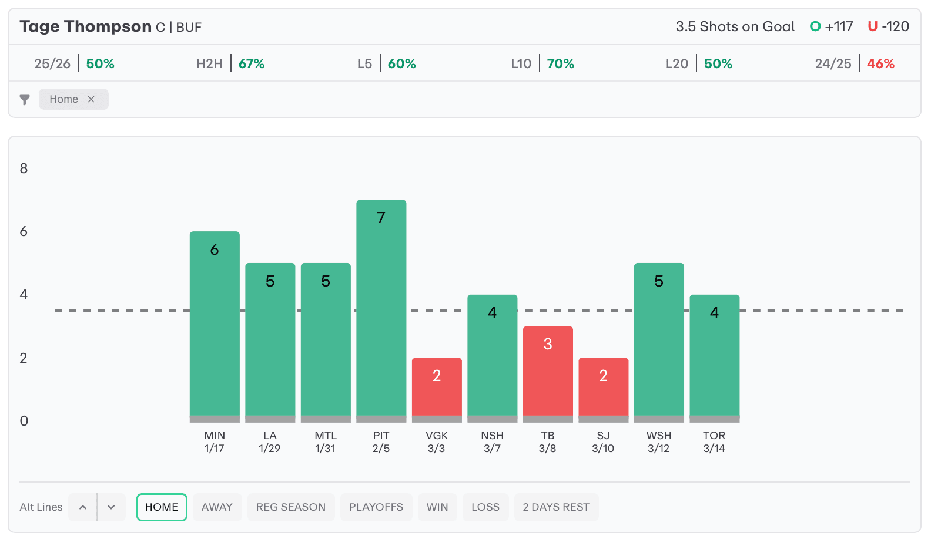
Task: Decrease alt line with down chevron
Action: pyautogui.click(x=111, y=507)
